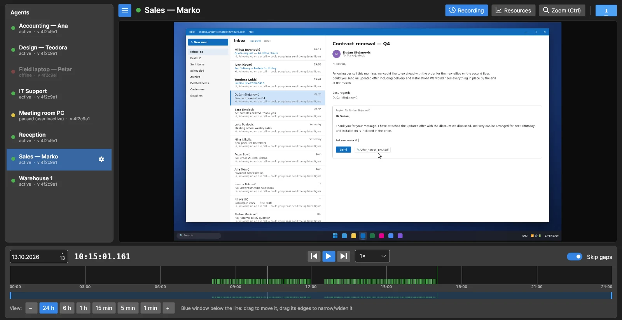Click the activity timeline near 15:00
Image resolution: width=622 pixels, height=320 pixels.
386,275
